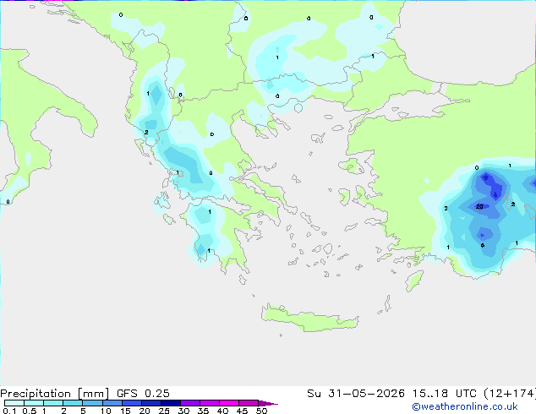Pick the 10–15 mm legend color swatch
Screen dimensions: 536x414
tap(112, 403)
